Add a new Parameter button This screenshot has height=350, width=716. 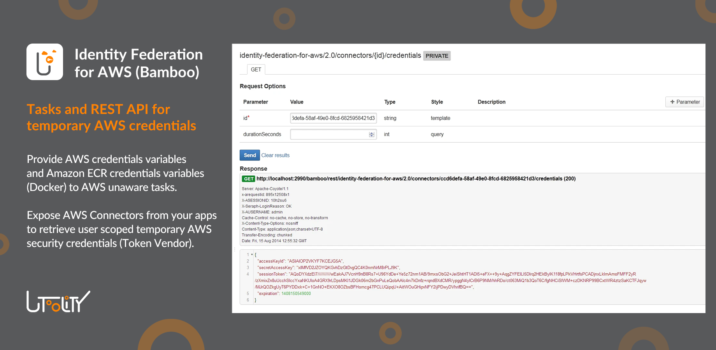click(x=684, y=102)
